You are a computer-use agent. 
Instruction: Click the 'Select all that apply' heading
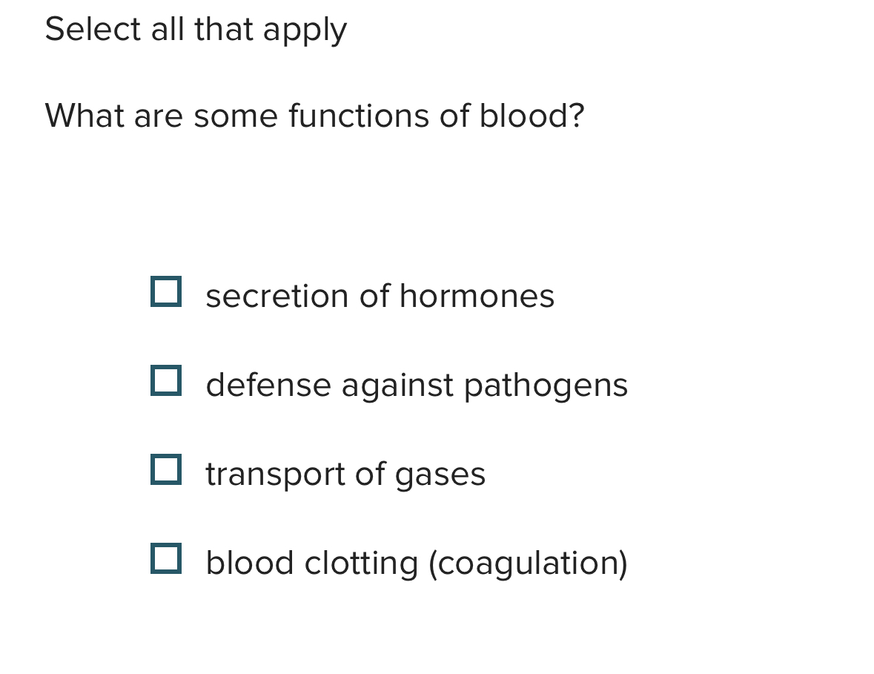(x=196, y=30)
